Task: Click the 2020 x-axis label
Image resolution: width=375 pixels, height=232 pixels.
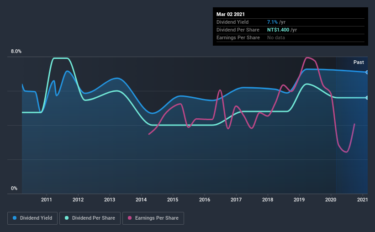Action: click(331, 200)
